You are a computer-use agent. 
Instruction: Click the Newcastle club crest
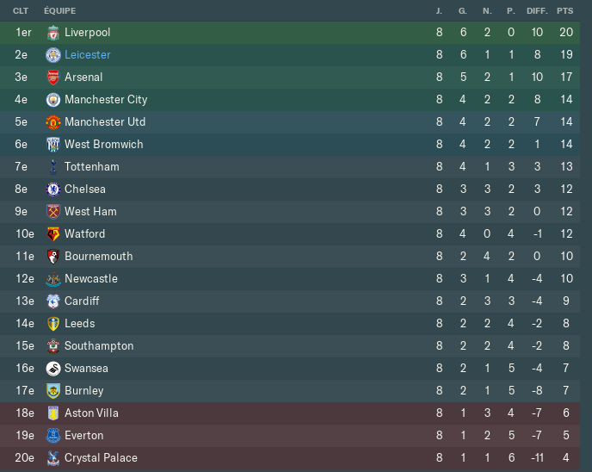52,279
